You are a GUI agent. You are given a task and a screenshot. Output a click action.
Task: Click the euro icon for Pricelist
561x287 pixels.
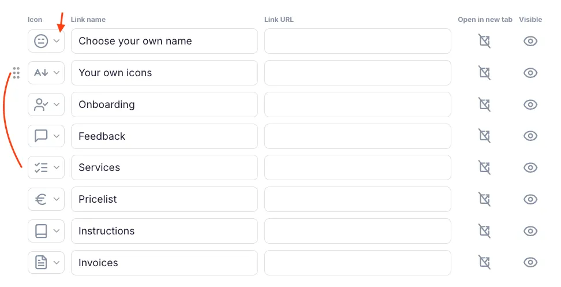point(41,199)
